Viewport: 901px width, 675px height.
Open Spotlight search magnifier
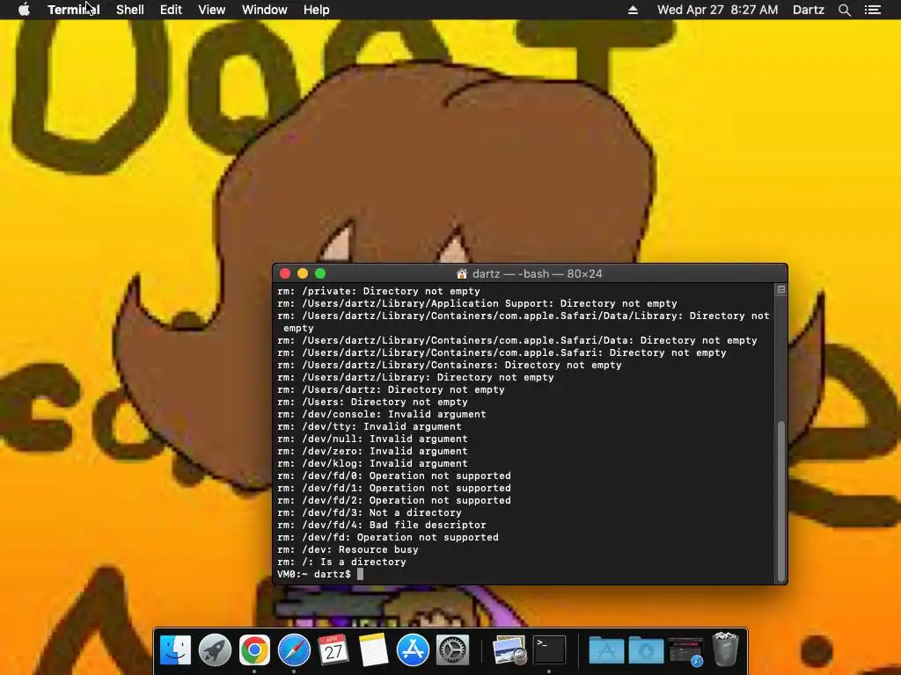tap(844, 10)
